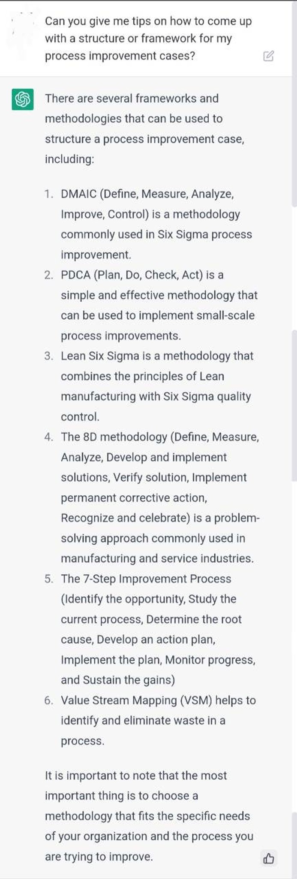The width and height of the screenshot is (297, 879).
Task: Click the 8D methodology list entry
Action: pos(160,497)
